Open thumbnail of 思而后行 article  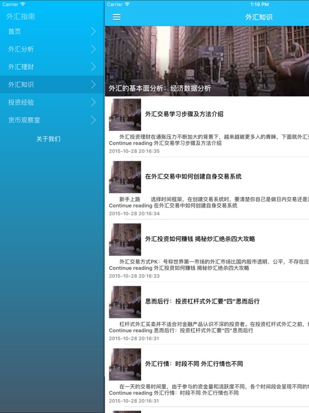125,302
